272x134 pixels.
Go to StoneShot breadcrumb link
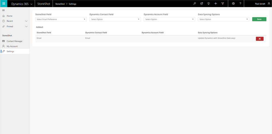click(x=60, y=4)
